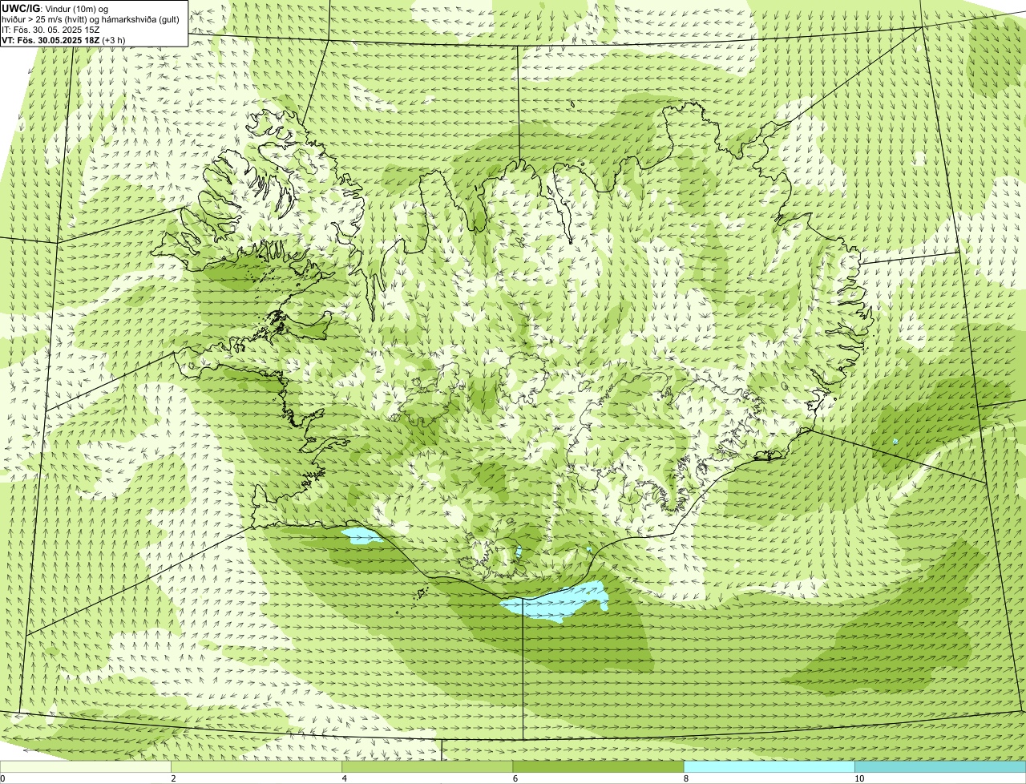The image size is (1026, 784).
Task: Click the '(+3 h)' forecast offset text
Action: point(115,40)
